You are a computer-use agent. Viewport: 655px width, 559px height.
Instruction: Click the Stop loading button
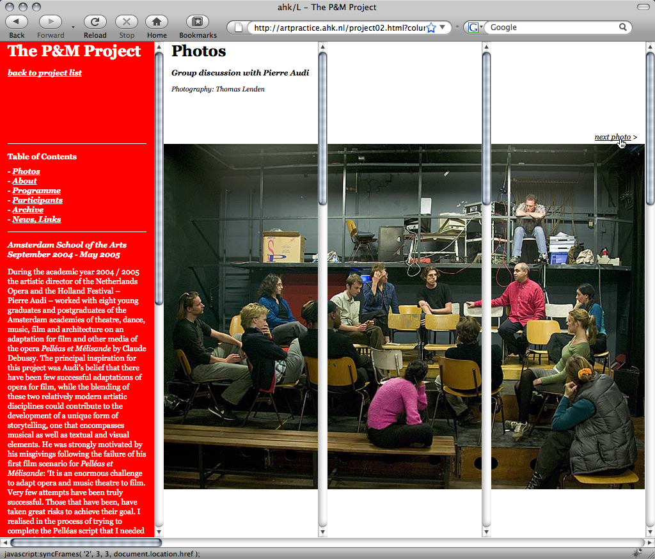point(127,22)
